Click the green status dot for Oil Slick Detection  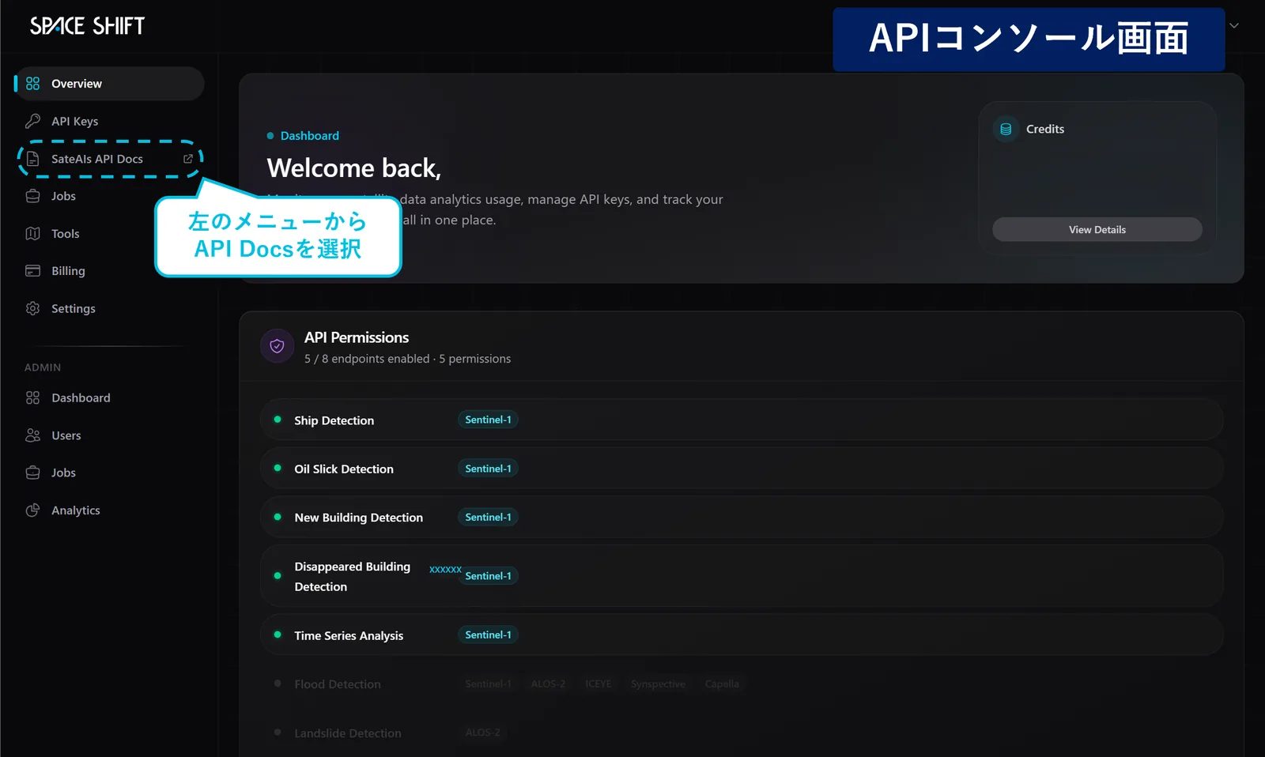coord(278,468)
